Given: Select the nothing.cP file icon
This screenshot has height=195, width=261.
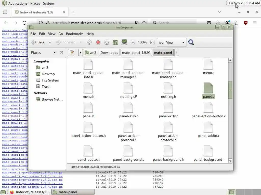Looking at the screenshot, I should (x=128, y=88).
